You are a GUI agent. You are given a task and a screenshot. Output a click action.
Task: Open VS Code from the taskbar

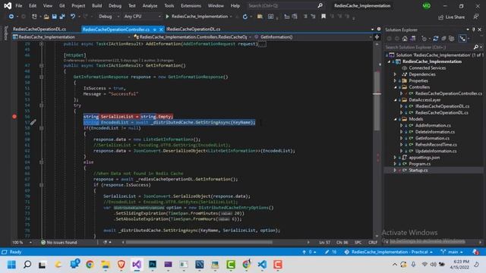click(262, 265)
